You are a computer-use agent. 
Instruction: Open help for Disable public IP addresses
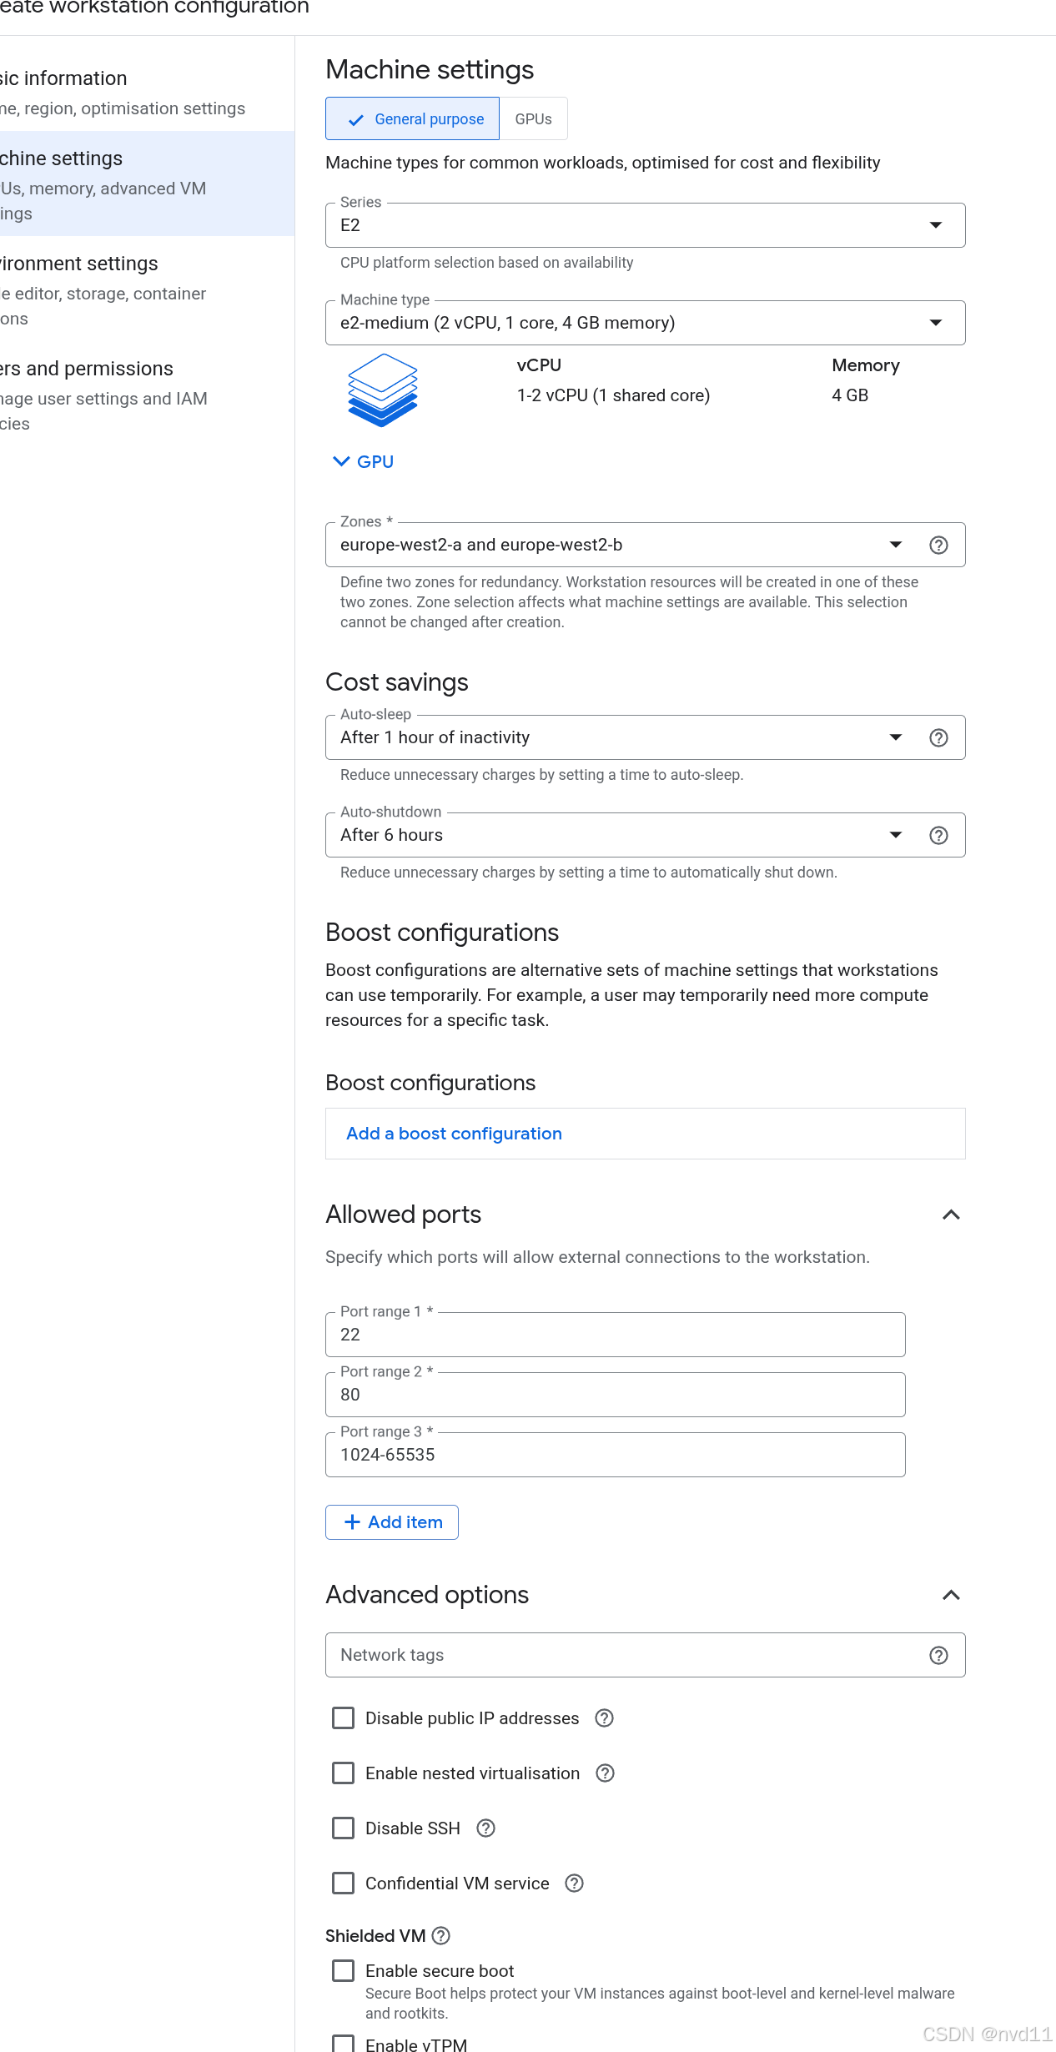pyautogui.click(x=604, y=1718)
